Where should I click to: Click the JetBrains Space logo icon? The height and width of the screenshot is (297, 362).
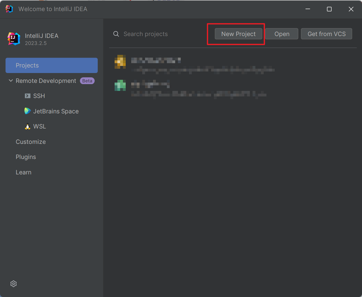tap(27, 111)
